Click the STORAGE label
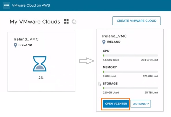 [x=110, y=83]
